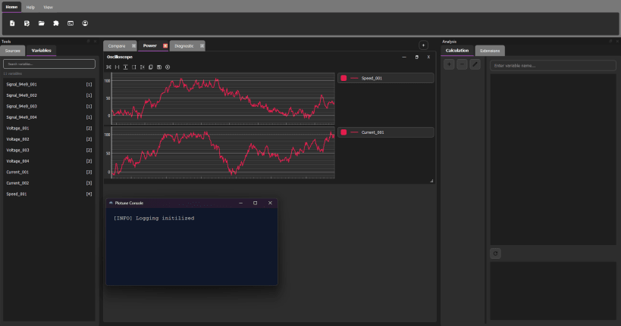Click the play icon in oscilloscope toolbar
Screen dimensions: 621x326
point(168,67)
